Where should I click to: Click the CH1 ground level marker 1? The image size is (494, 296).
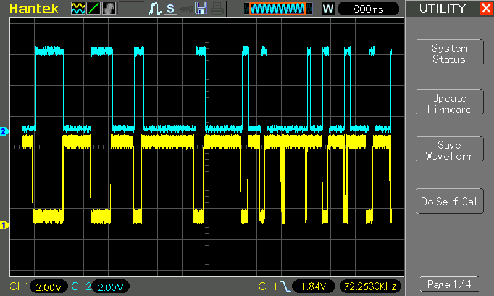[x=4, y=225]
